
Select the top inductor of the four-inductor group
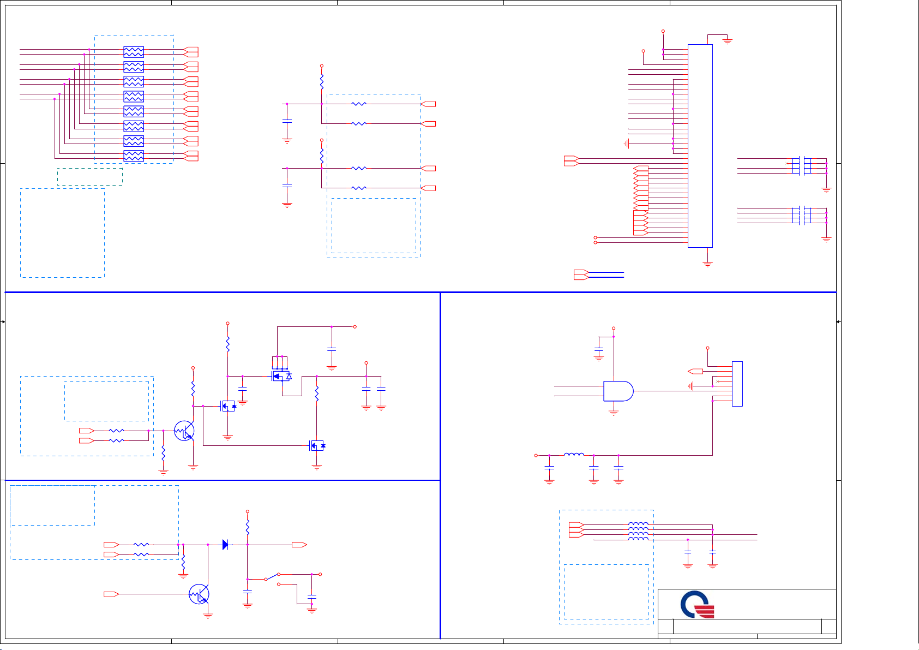point(638,524)
